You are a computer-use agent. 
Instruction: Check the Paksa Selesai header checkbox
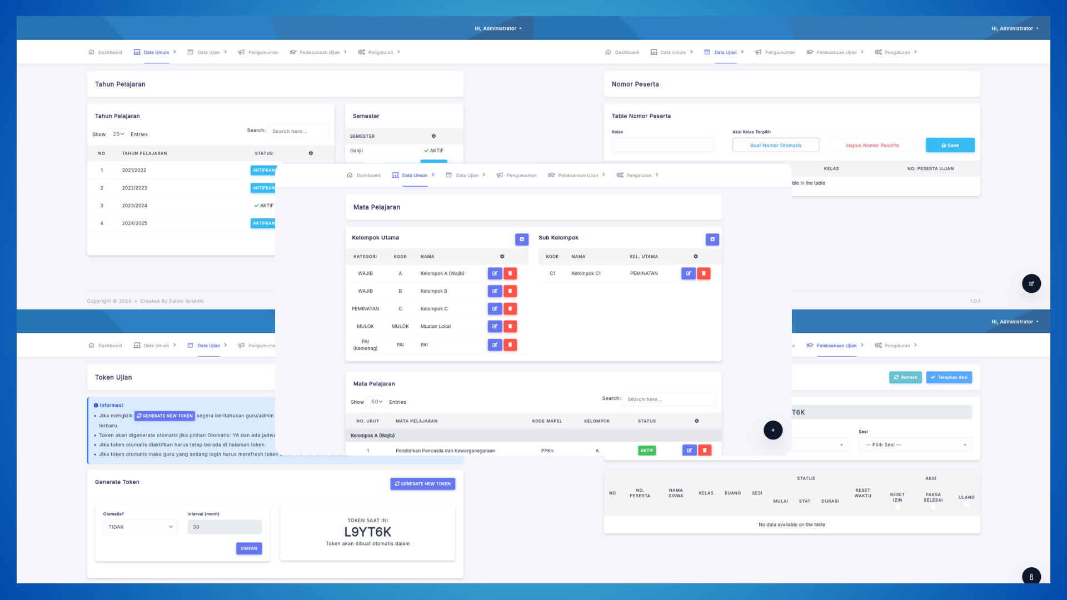tap(933, 507)
